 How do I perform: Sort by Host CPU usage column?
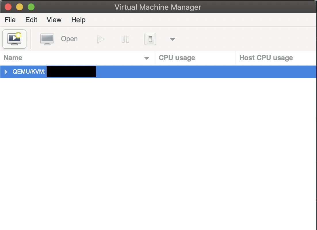276,58
